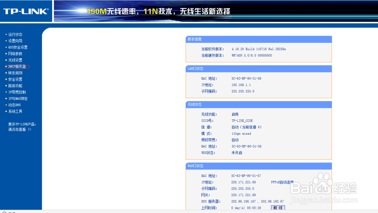The image size is (378, 213).
Task: Click the 无线状态 section header
Action: 259,105
